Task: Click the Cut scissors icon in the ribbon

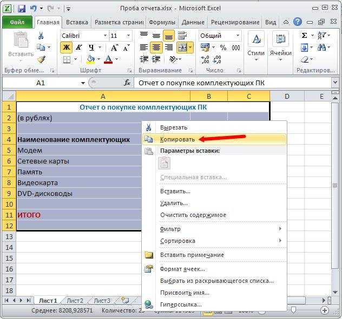Action: pyautogui.click(x=41, y=36)
